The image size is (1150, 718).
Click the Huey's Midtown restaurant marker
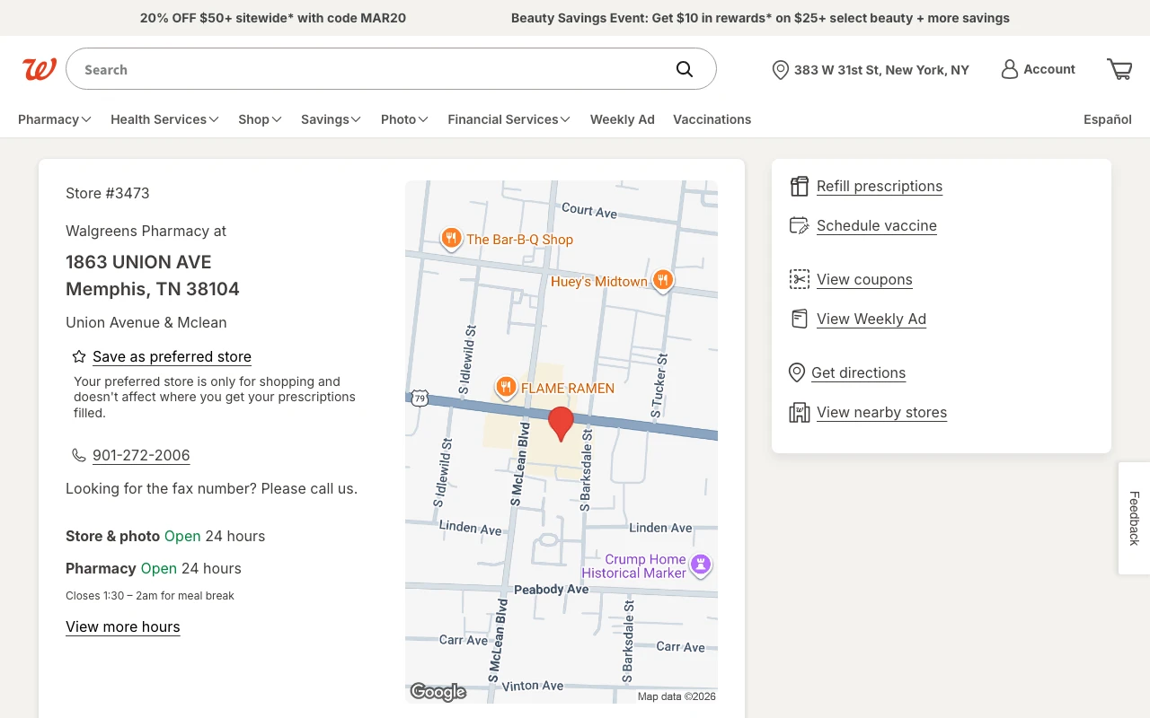(662, 280)
